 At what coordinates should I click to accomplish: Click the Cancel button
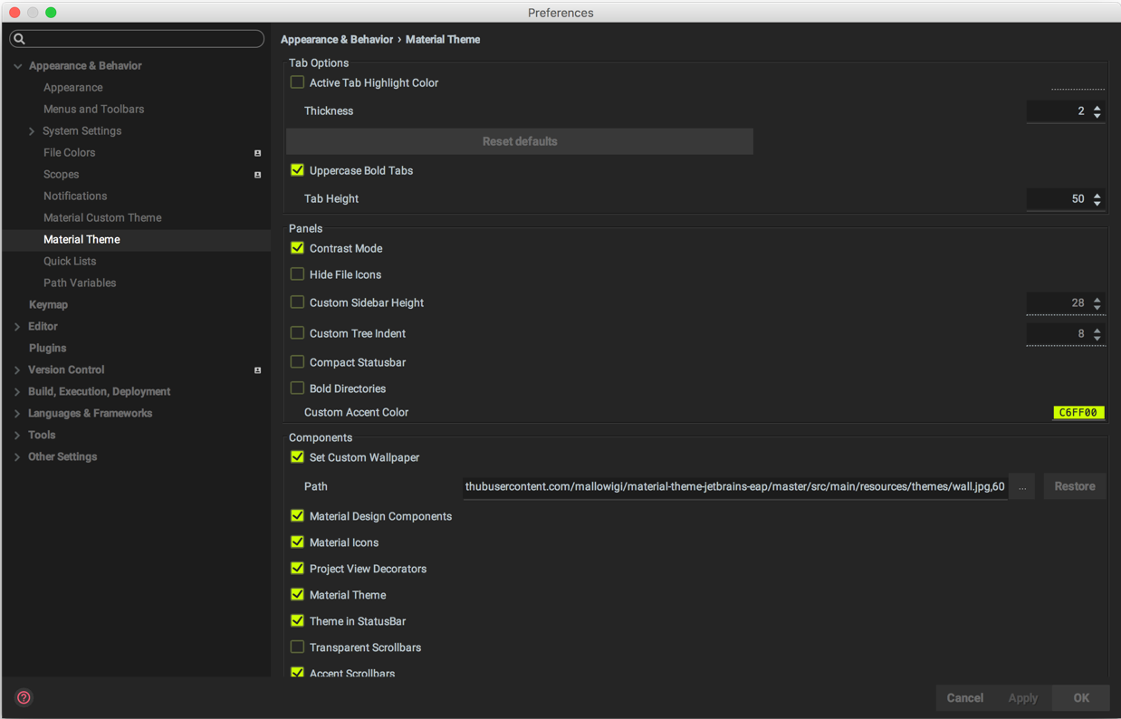coord(964,698)
